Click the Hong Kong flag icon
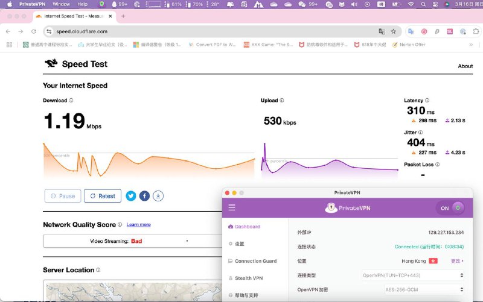Screen dimensions: 483x302 (x=433, y=261)
